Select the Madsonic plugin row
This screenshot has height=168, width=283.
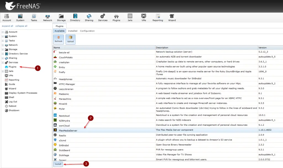[x=168, y=94]
